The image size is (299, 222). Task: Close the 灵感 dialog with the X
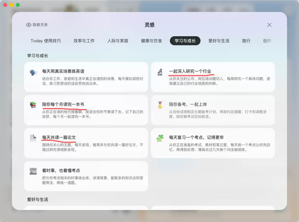coord(269,25)
